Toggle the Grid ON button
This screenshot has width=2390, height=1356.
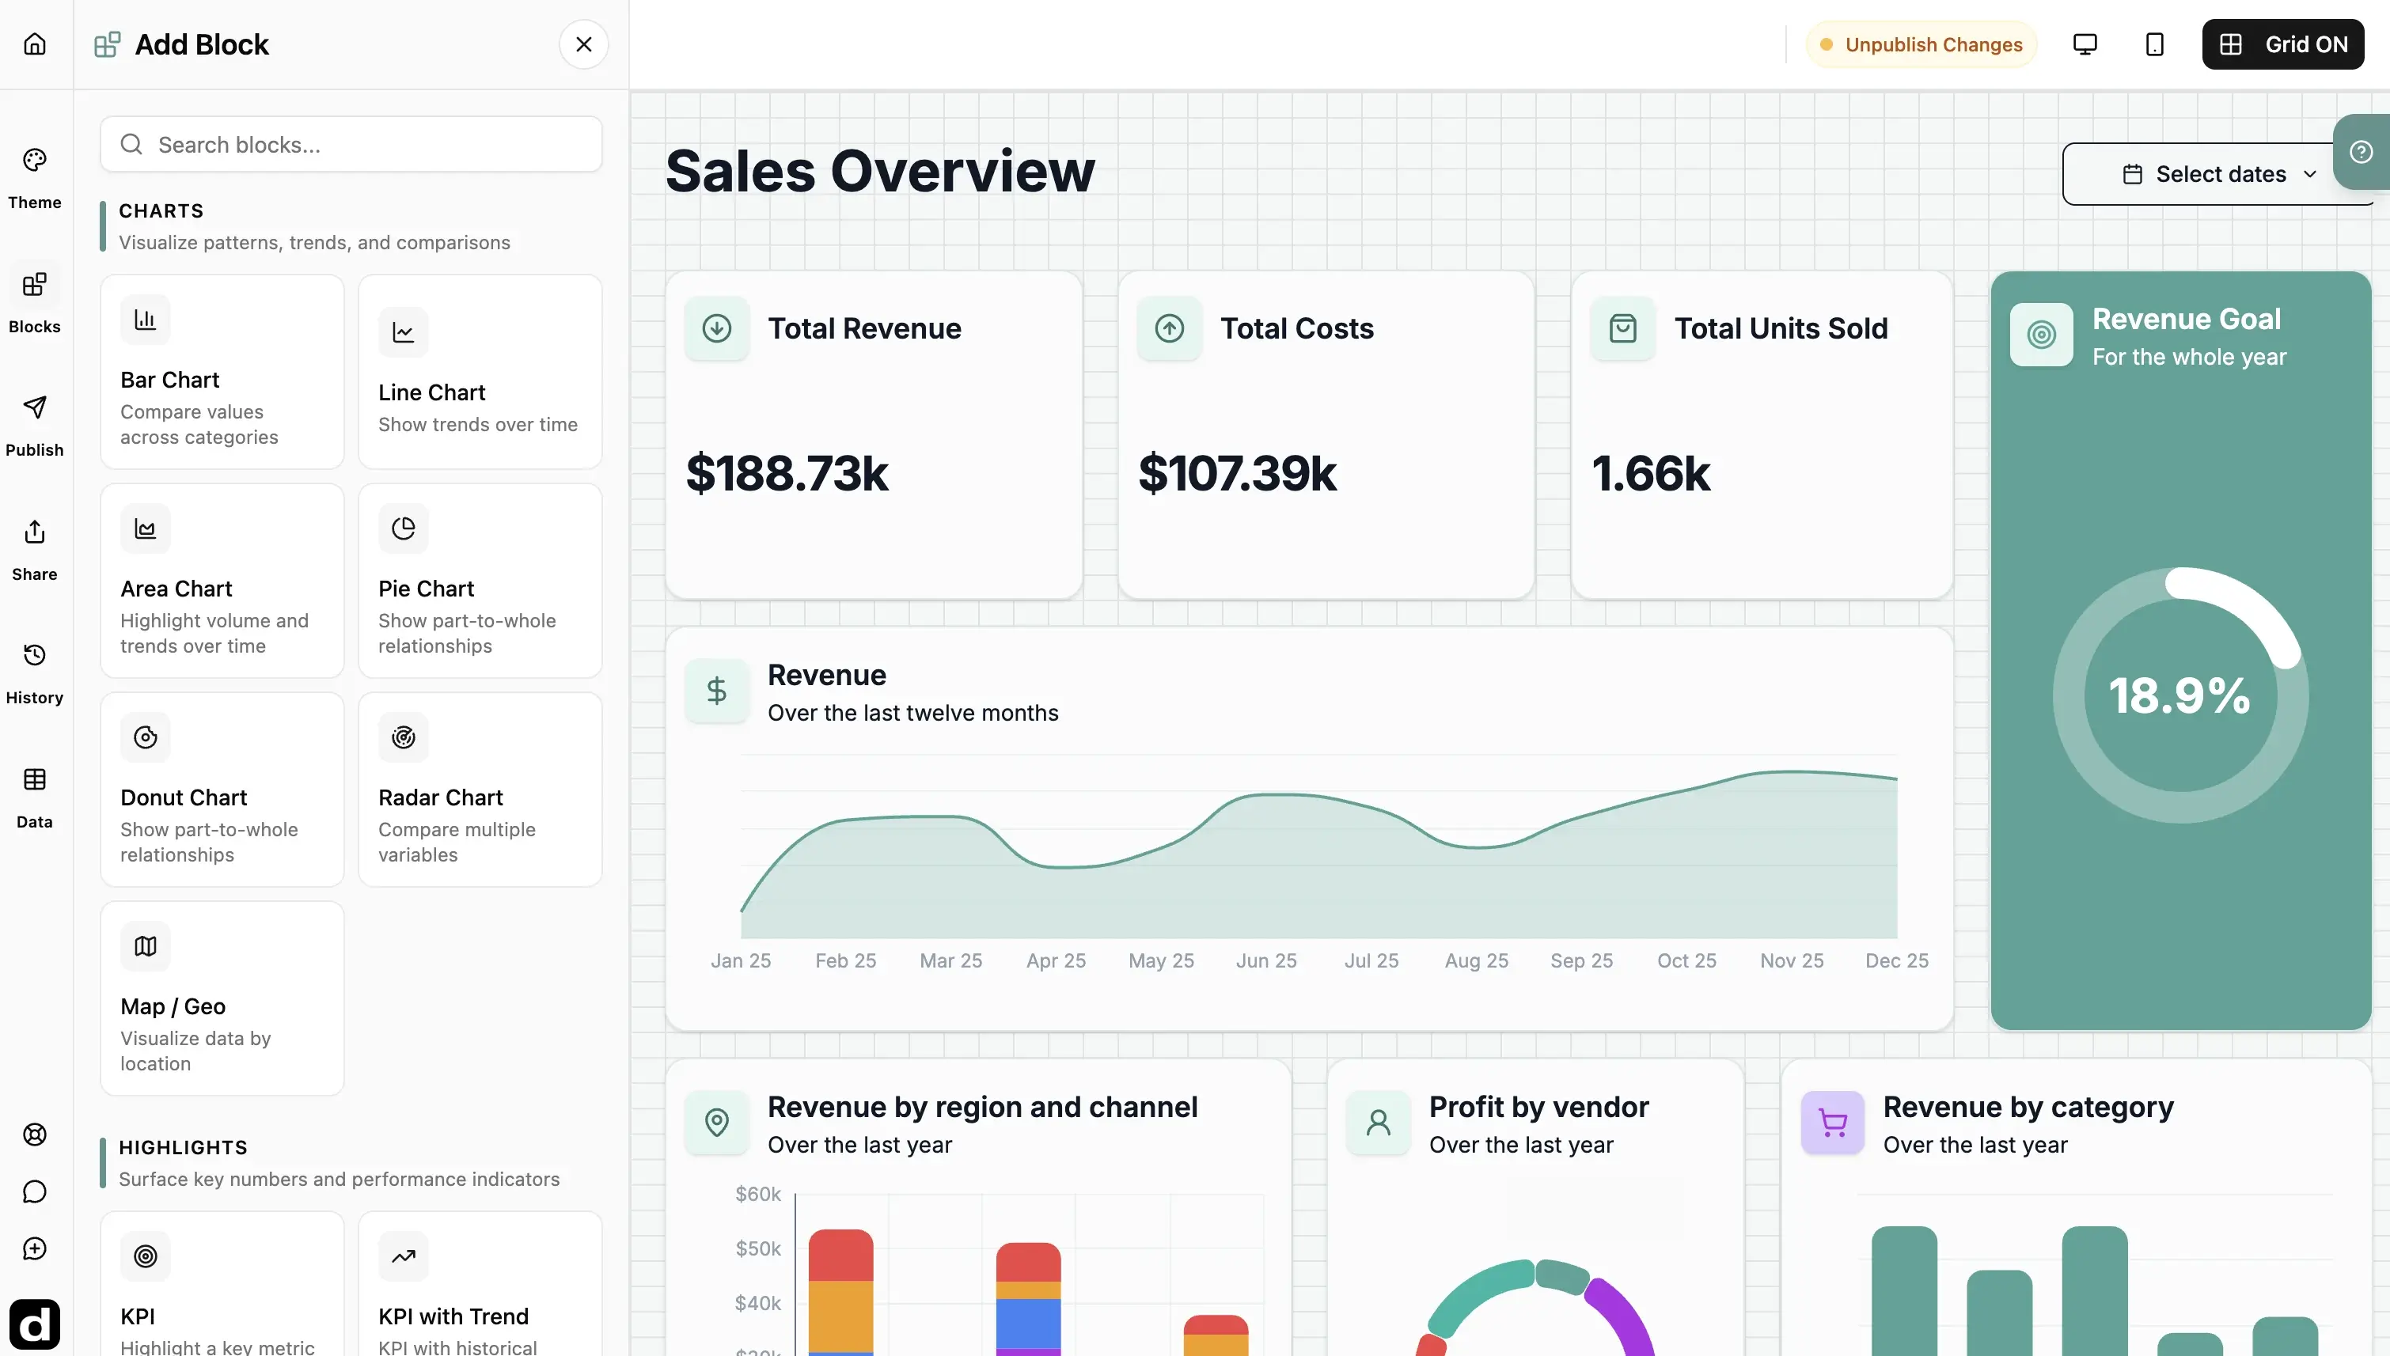[2282, 44]
